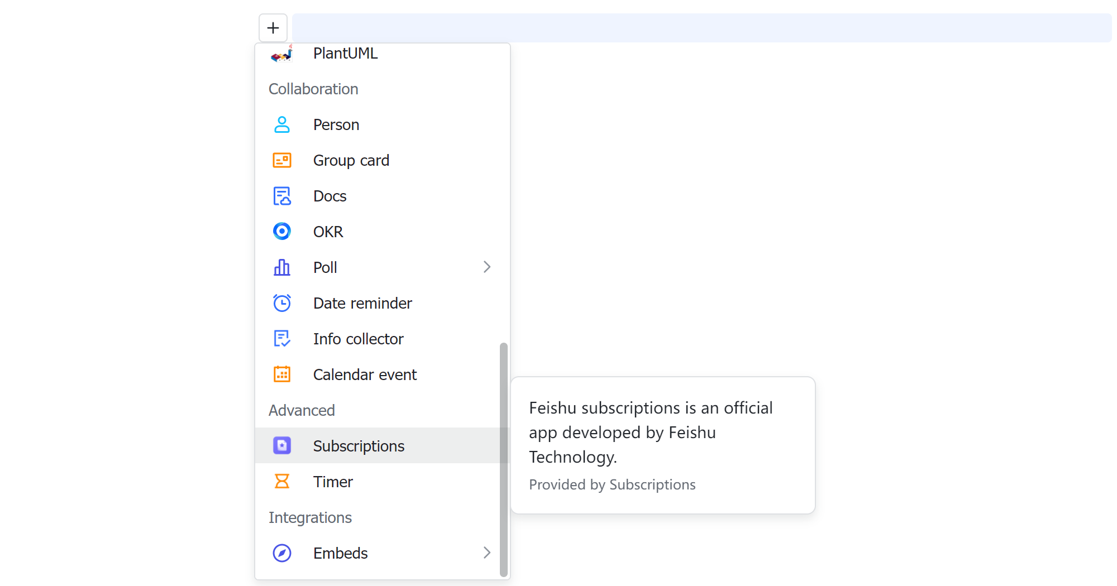Click the Person icon
The height and width of the screenshot is (586, 1117).
tap(282, 124)
